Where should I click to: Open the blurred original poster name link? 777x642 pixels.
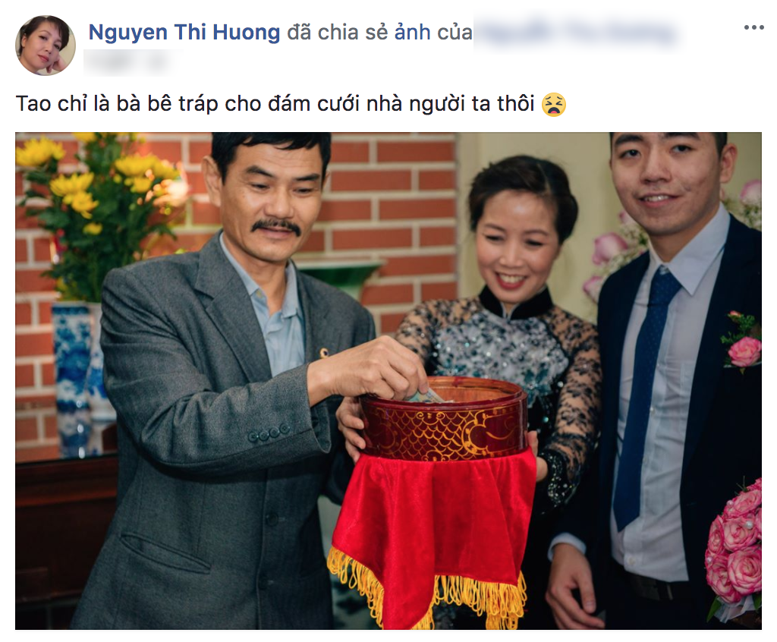click(x=577, y=33)
